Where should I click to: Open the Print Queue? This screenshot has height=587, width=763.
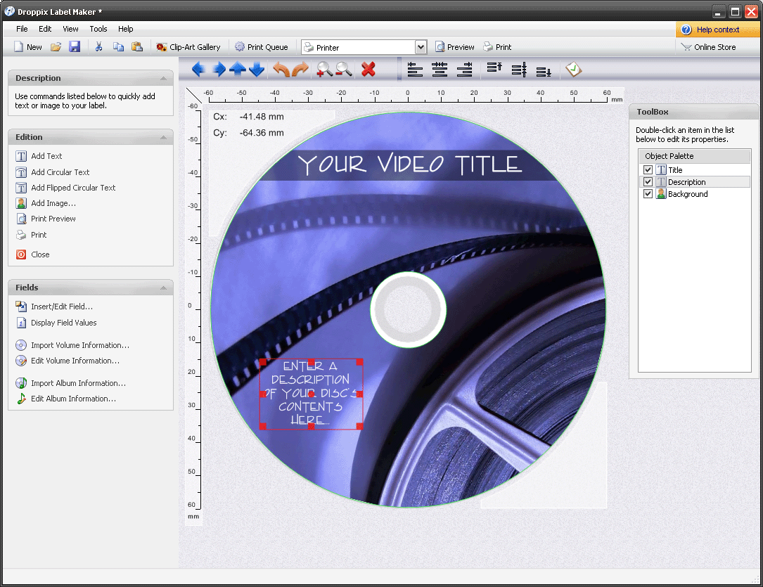[262, 47]
